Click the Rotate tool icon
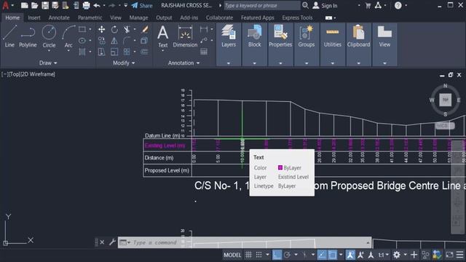The height and width of the screenshot is (262, 466). pos(114,29)
